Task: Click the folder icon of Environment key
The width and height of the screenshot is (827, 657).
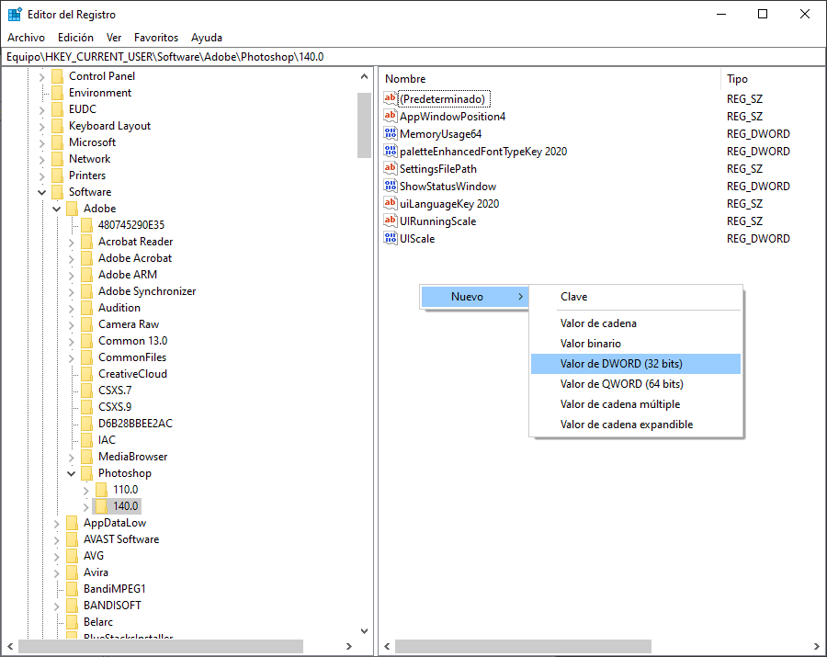Action: [x=58, y=93]
